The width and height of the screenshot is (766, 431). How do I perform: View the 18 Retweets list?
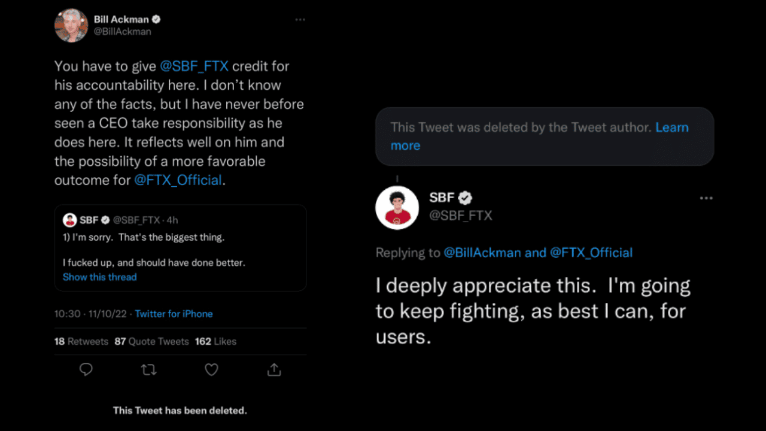click(81, 342)
